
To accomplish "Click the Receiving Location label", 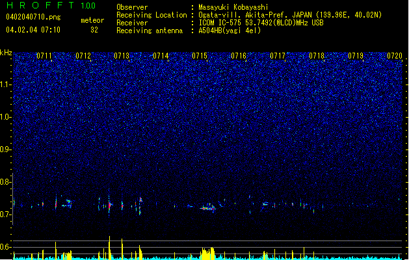I will (152, 15).
